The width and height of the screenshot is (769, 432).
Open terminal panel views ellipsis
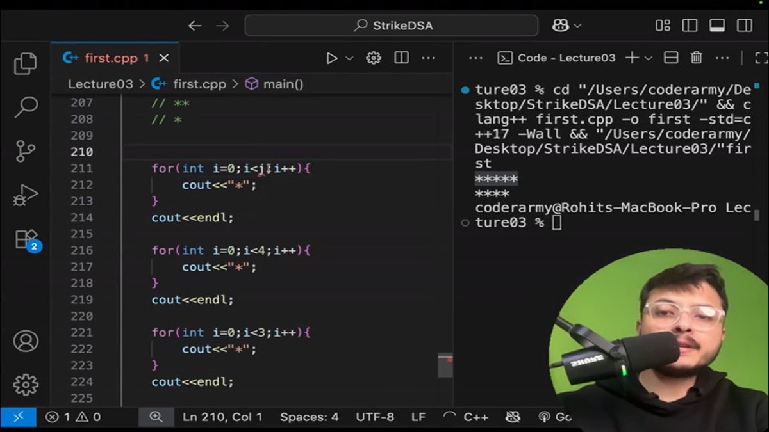[x=475, y=58]
